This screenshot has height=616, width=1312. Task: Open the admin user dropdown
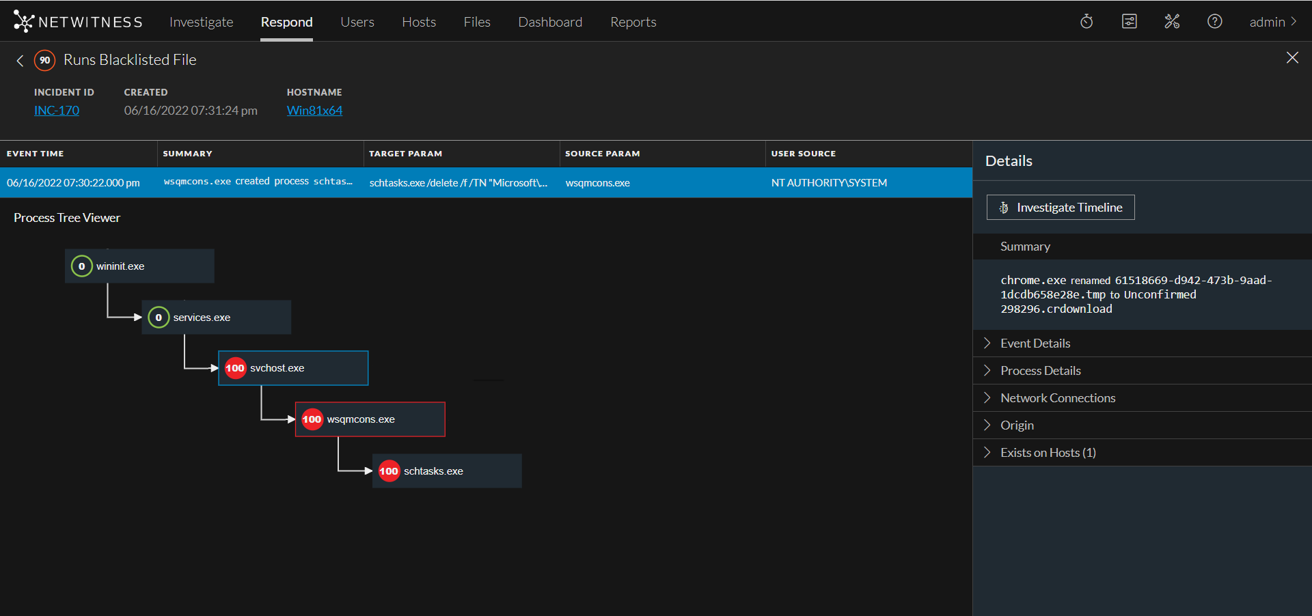1272,22
